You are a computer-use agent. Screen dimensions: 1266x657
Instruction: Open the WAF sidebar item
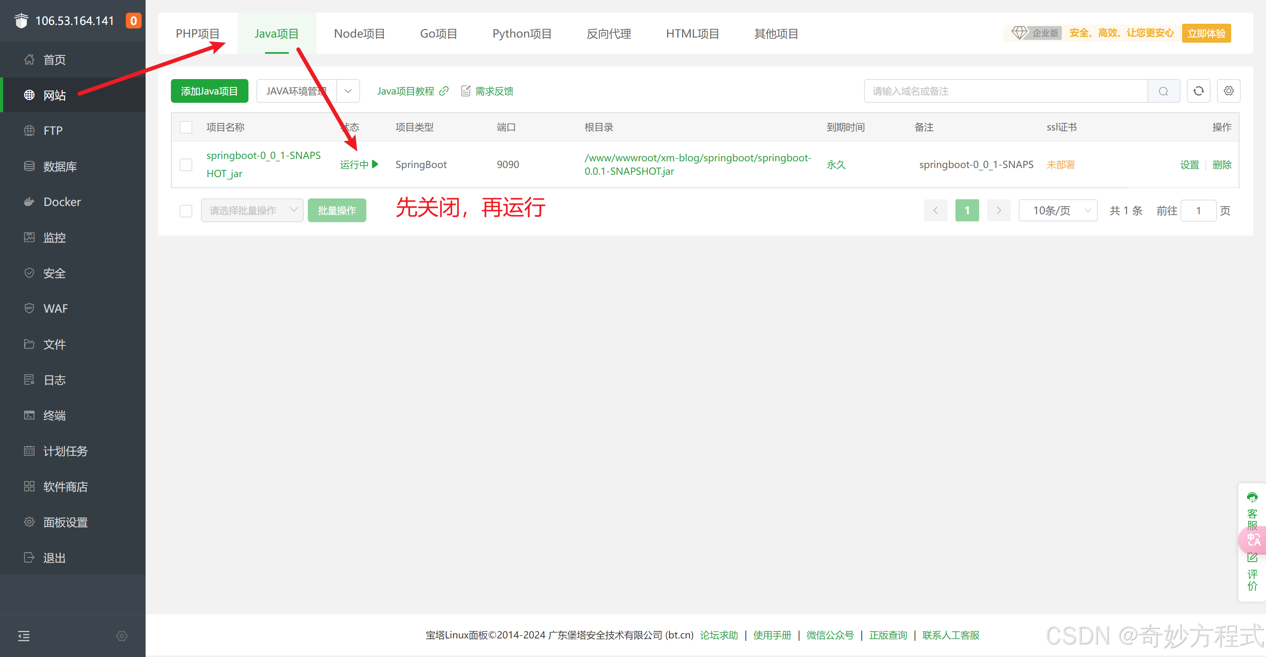pyautogui.click(x=73, y=308)
